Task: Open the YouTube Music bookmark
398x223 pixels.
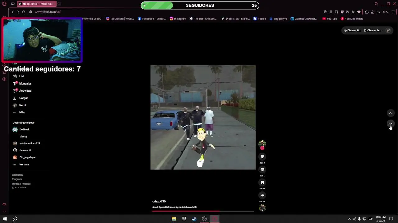Action: tap(352, 19)
